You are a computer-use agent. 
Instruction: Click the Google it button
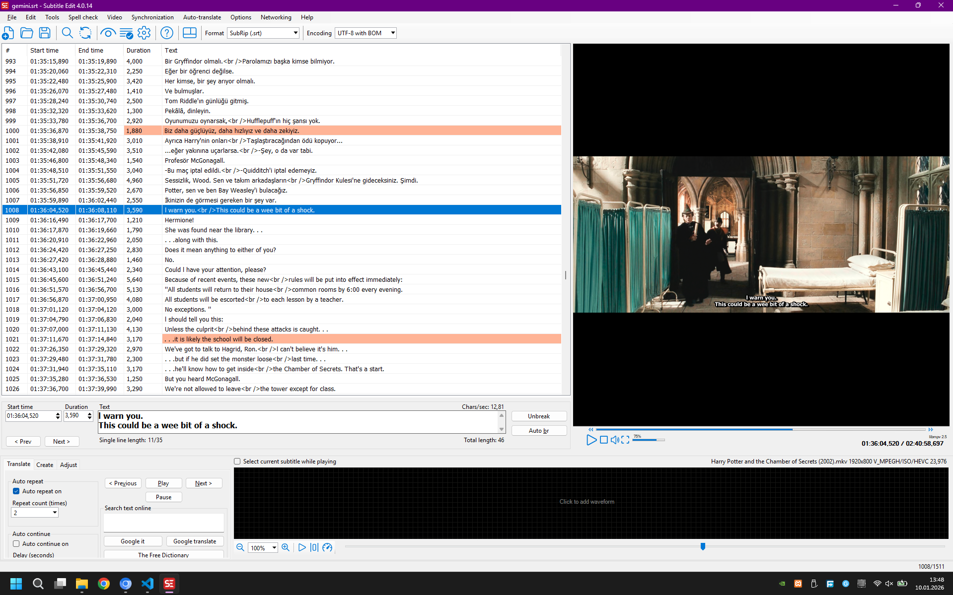(x=133, y=541)
